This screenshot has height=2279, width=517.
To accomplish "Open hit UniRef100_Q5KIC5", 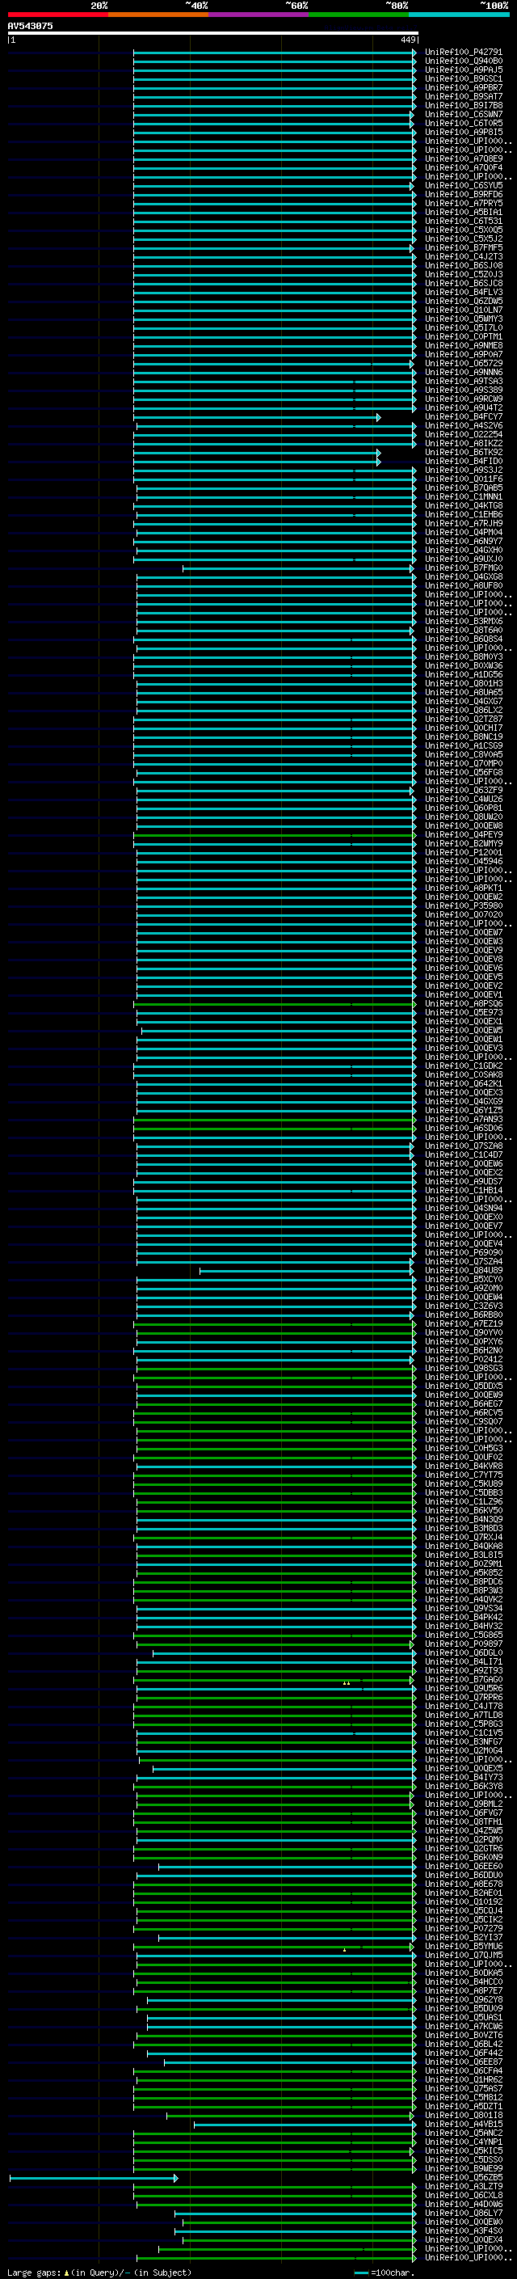I will 463,2150.
